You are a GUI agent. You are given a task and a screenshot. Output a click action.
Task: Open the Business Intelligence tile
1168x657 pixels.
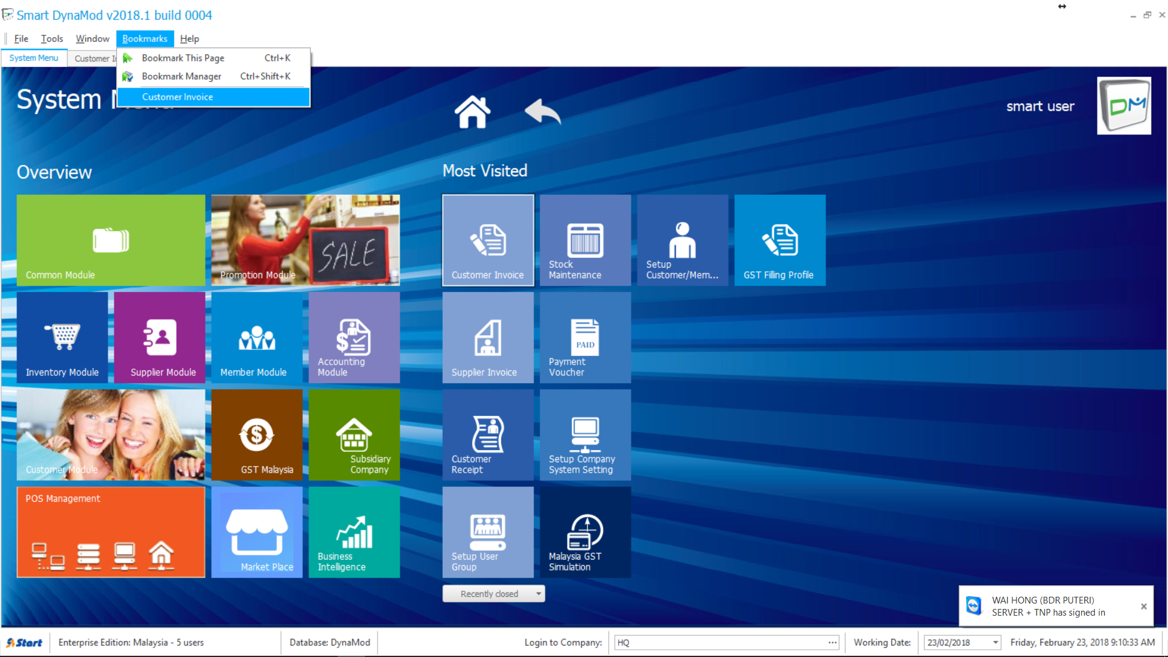[354, 532]
